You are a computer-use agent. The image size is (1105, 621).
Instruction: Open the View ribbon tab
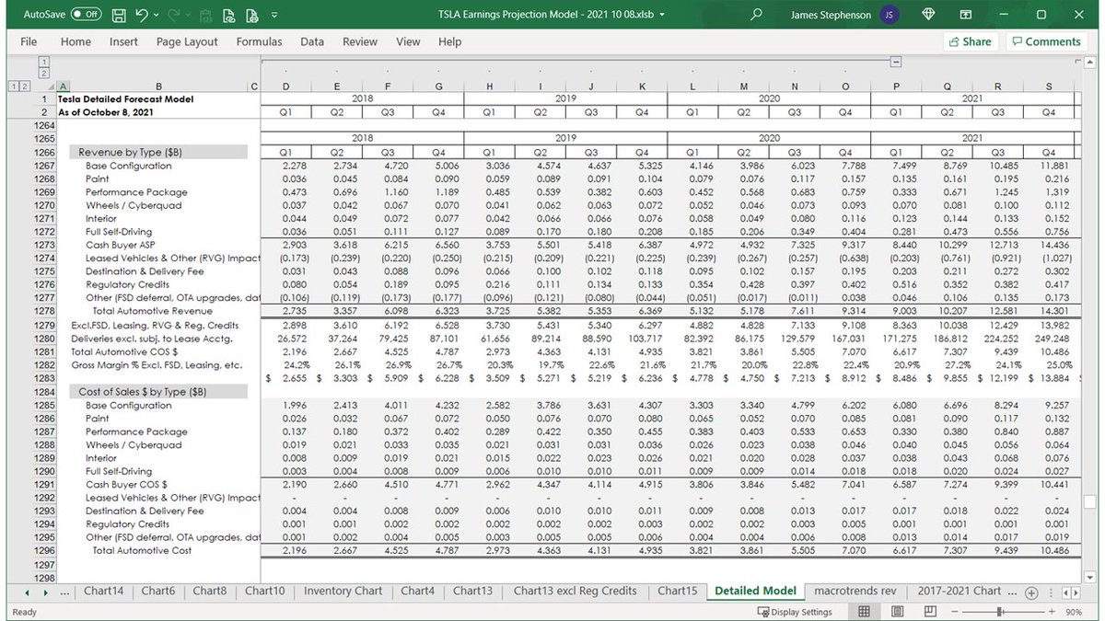(x=408, y=41)
